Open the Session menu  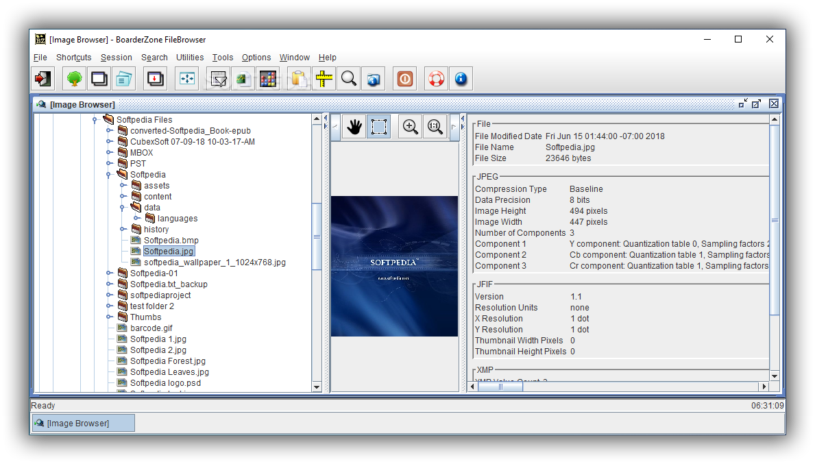[117, 57]
